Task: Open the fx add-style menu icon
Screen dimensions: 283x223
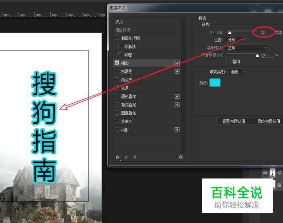Action: (118, 157)
